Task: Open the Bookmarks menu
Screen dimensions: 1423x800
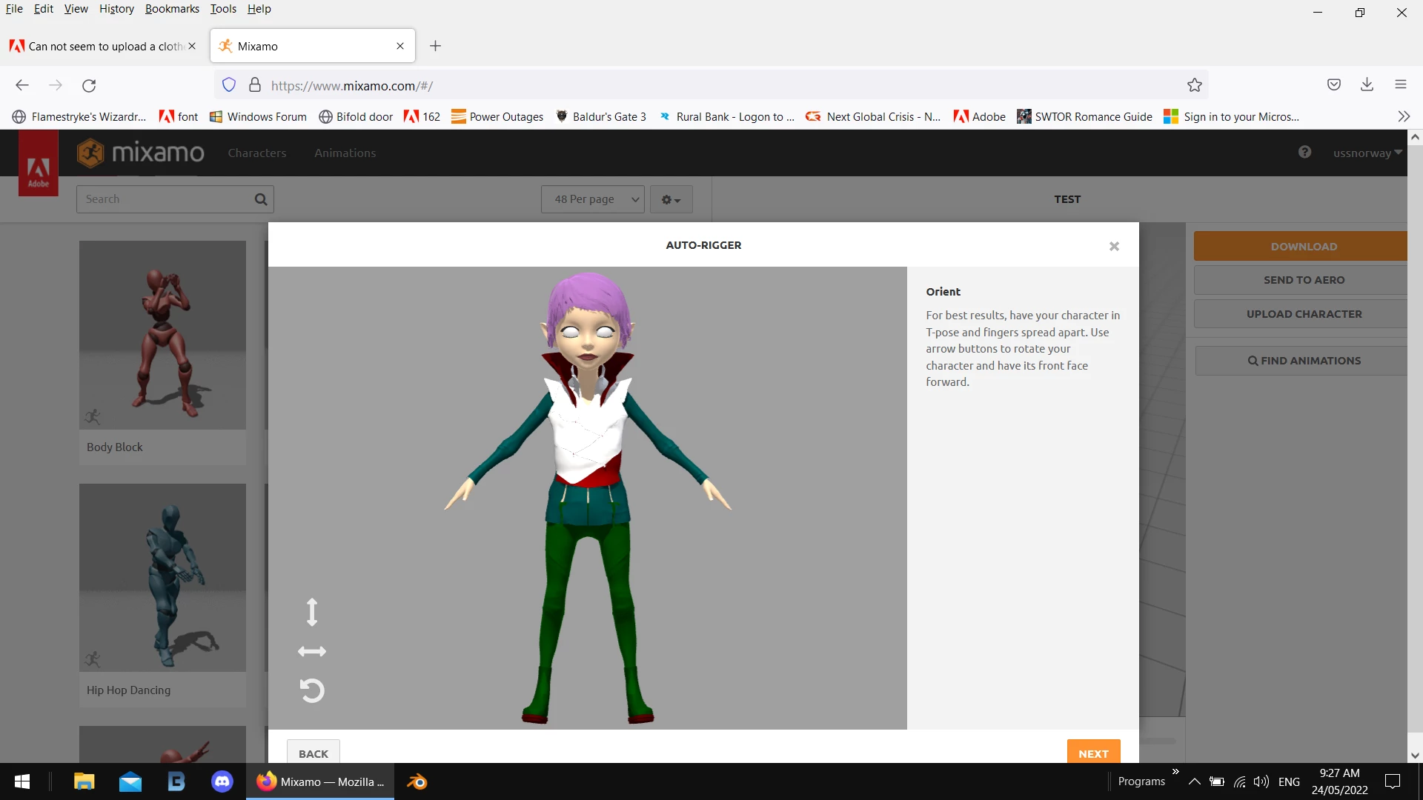Action: 172,9
